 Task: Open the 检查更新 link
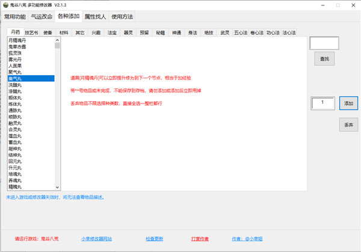coord(154,239)
